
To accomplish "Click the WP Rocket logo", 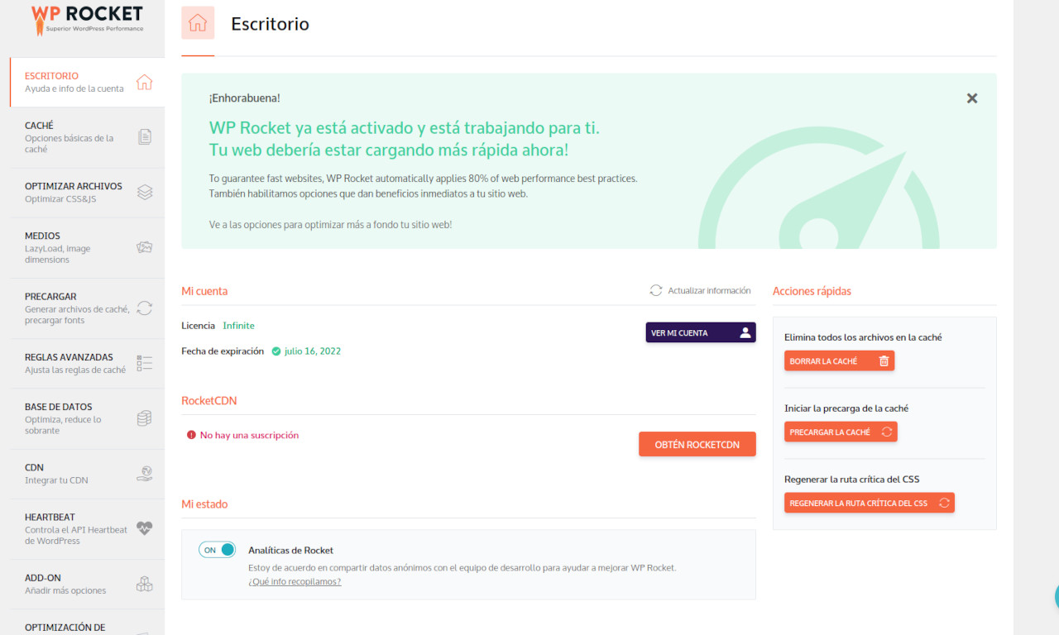I will pyautogui.click(x=87, y=20).
